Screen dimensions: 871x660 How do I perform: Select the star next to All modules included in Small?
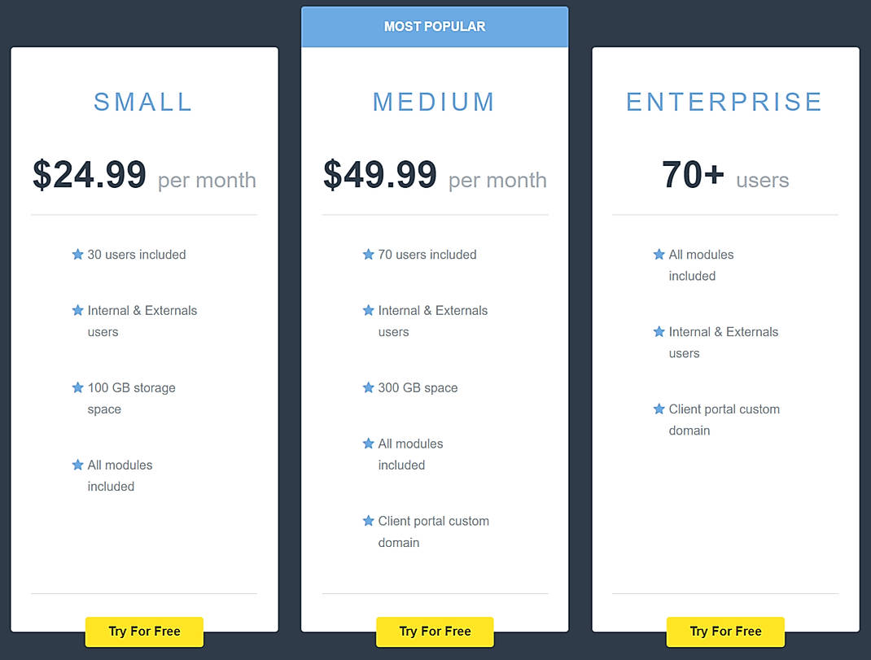tap(76, 465)
